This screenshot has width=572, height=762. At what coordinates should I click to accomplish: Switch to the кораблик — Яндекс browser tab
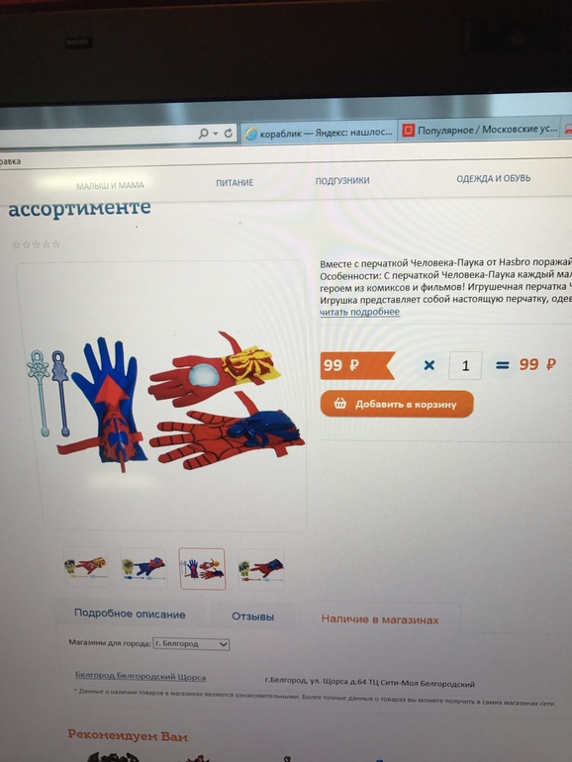(x=320, y=133)
